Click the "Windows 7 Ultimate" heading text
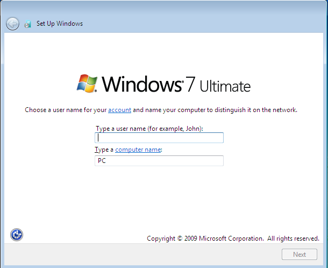Screen dimensions: 328x268 coord(176,84)
